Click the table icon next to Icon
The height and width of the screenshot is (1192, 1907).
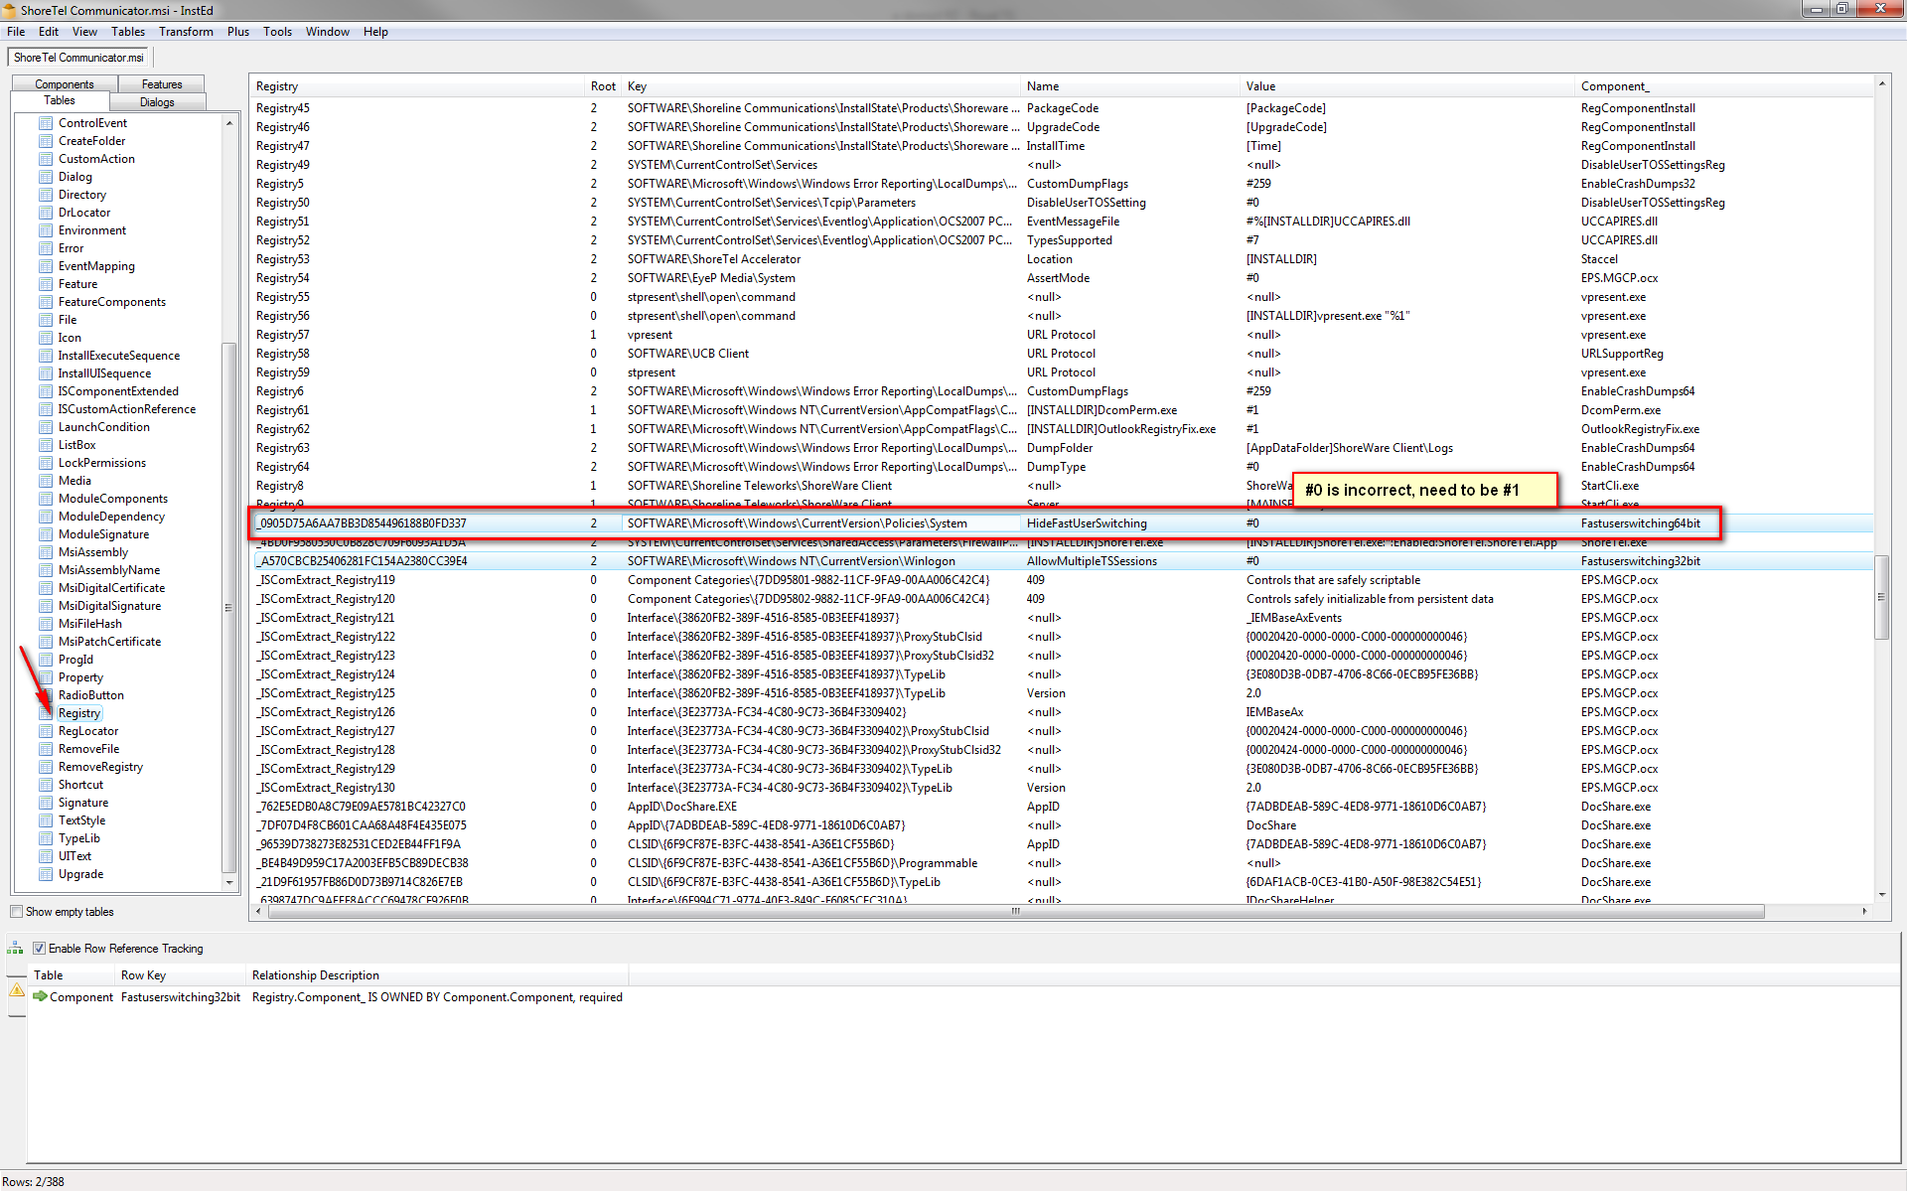click(x=46, y=338)
